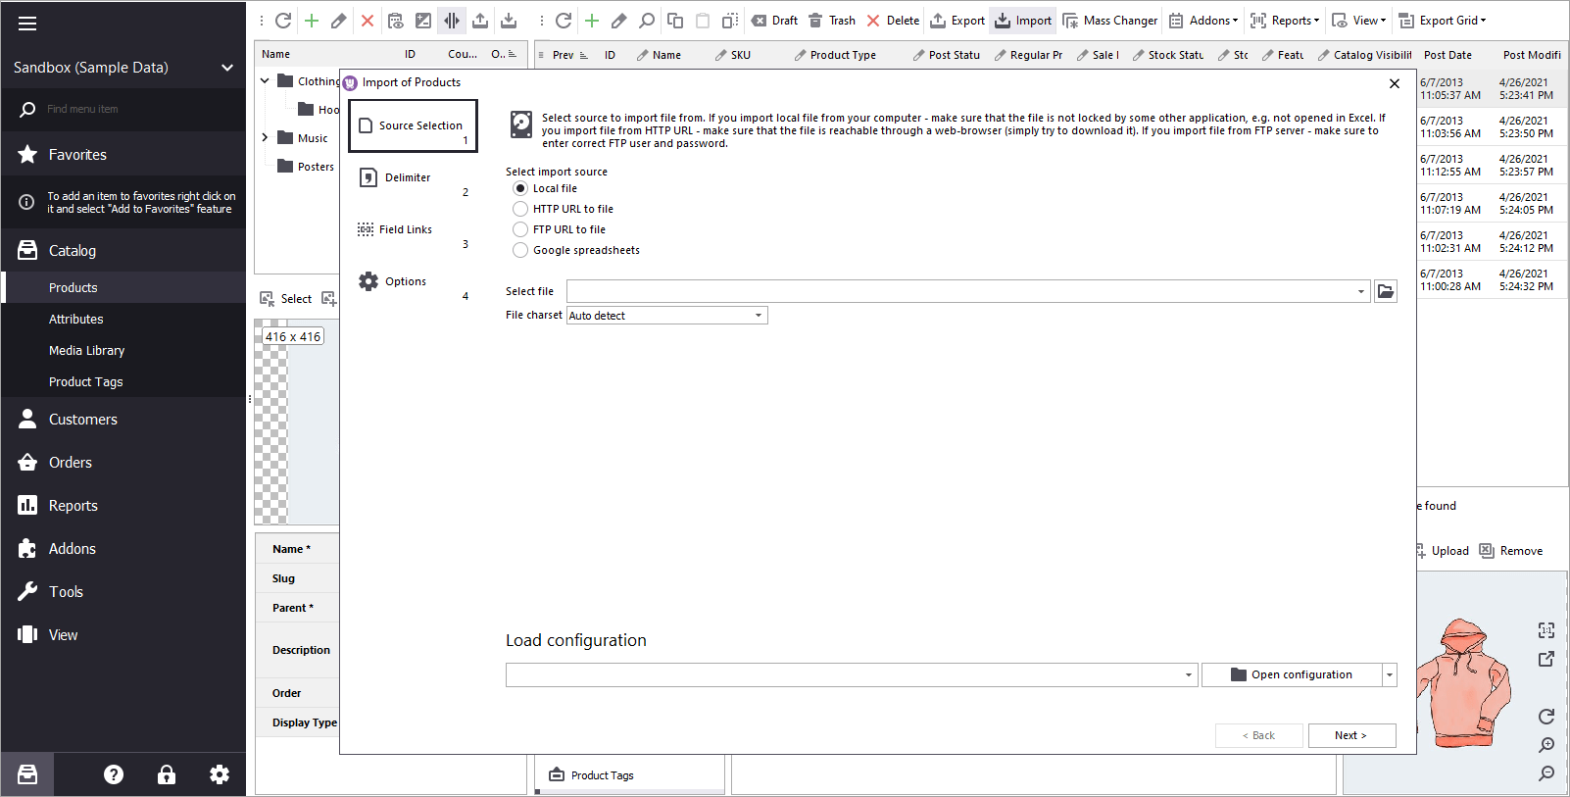Open the browse file folder icon
Screen dimensions: 1570x797
pyautogui.click(x=1385, y=291)
